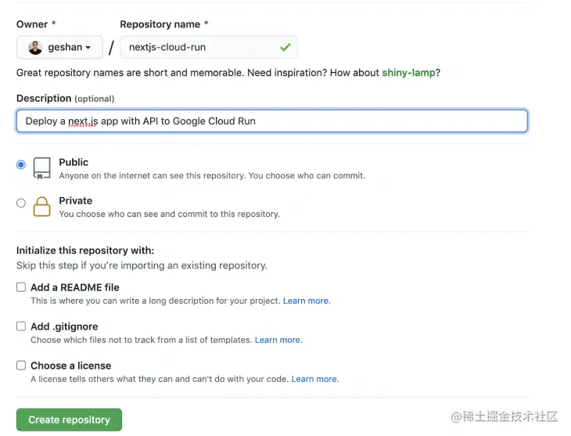
Task: Click the Repository name input field
Action: [x=208, y=47]
